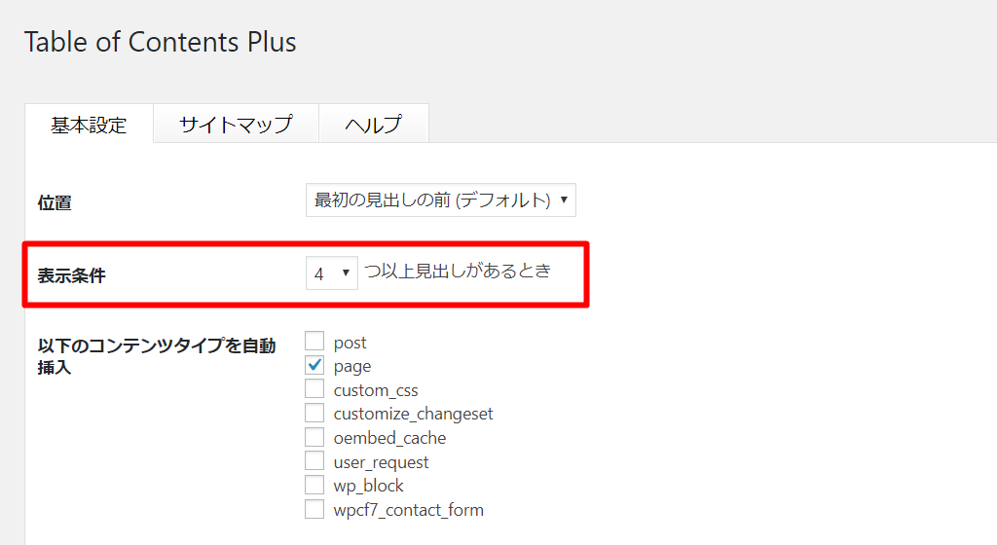Click the page label text
997x545 pixels.
352,367
